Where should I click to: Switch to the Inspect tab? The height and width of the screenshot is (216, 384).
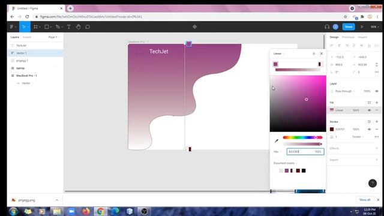click(362, 37)
